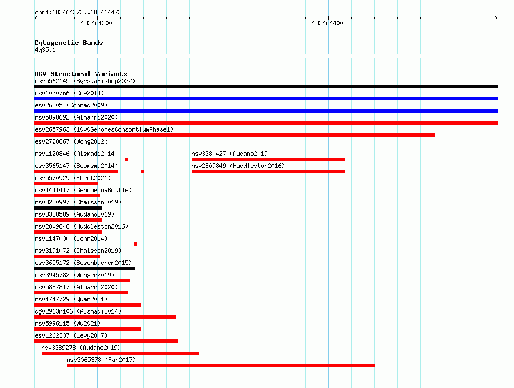Open the esv3565147 (Boomsma2014) label
Viewport: 514px width, 388px height.
click(76, 166)
